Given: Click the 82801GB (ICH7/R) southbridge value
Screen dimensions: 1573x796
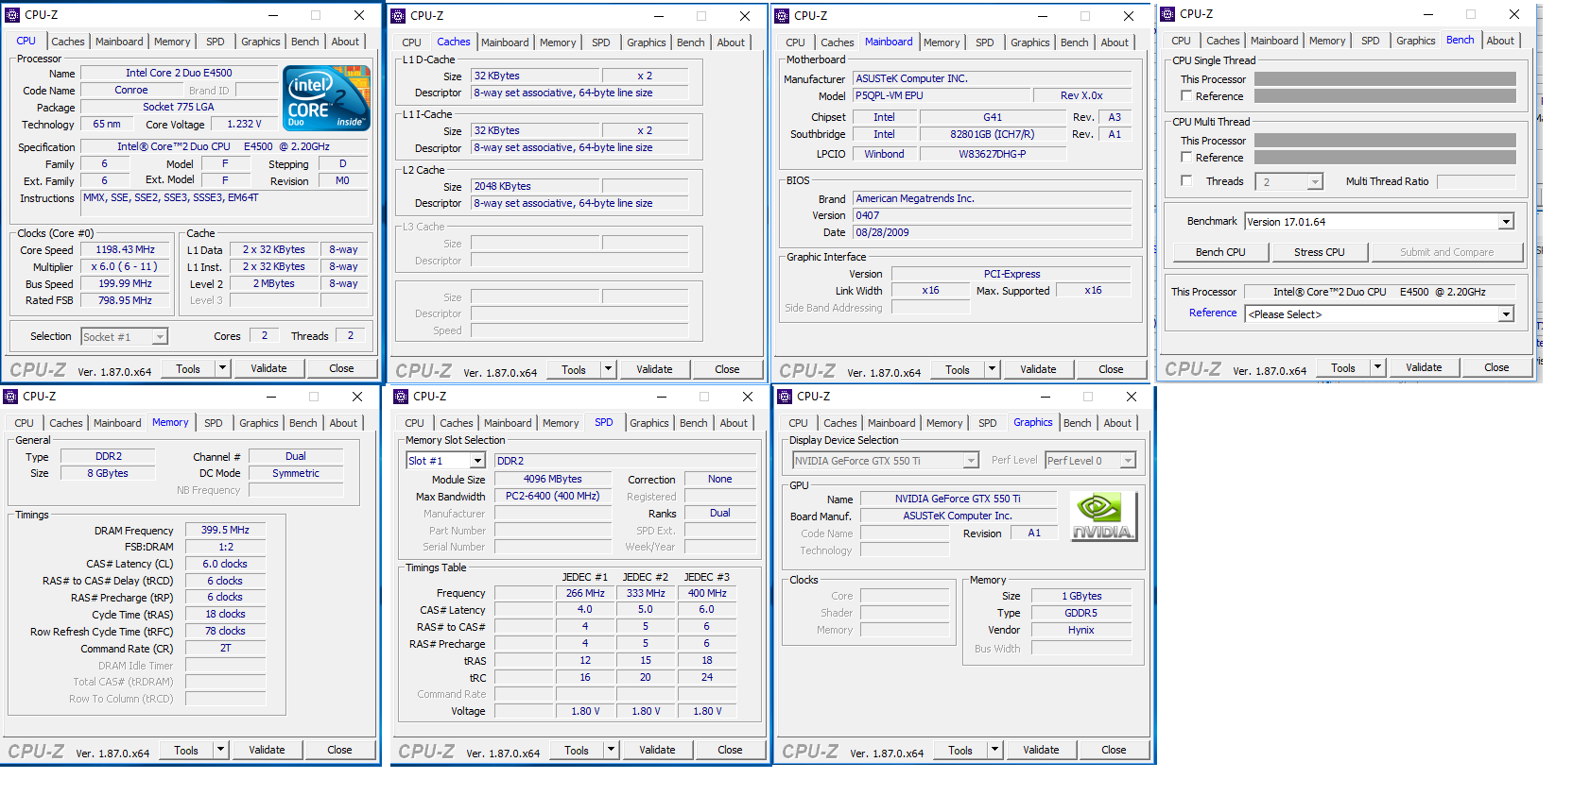Looking at the screenshot, I should (993, 134).
